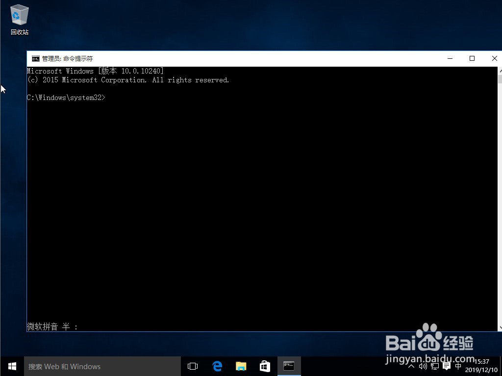Open the taskbar clock and date
502x376 pixels.
[x=481, y=366]
